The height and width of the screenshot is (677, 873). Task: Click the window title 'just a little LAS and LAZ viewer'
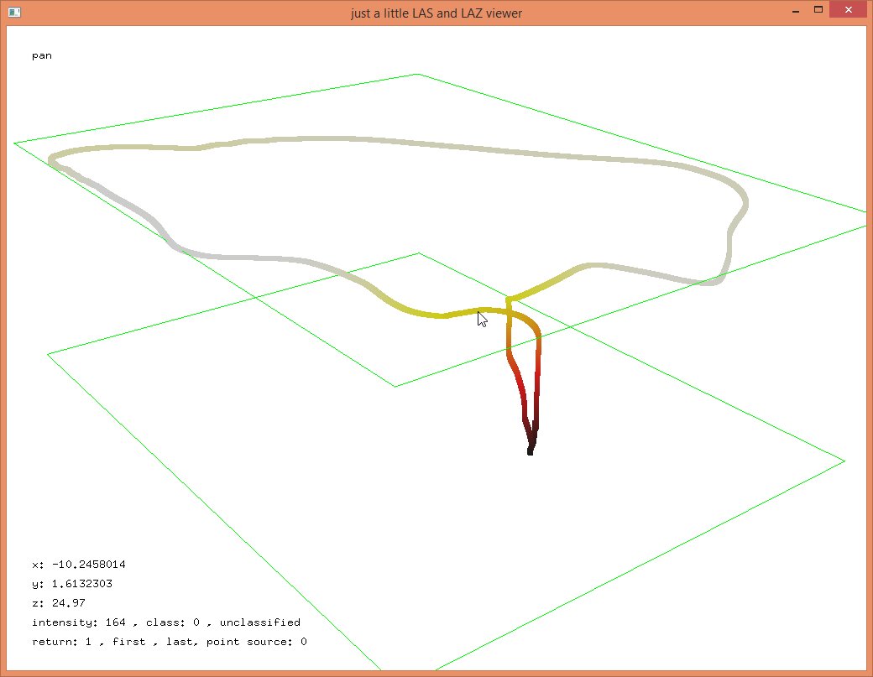click(436, 13)
